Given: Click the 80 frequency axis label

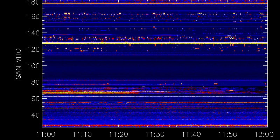Looking at the screenshot, I should pyautogui.click(x=35, y=82).
